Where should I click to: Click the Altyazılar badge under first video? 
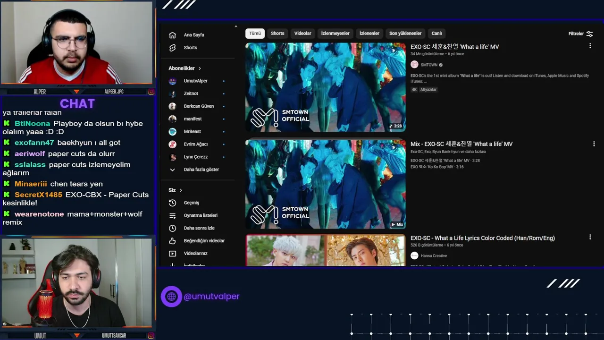[x=428, y=90]
